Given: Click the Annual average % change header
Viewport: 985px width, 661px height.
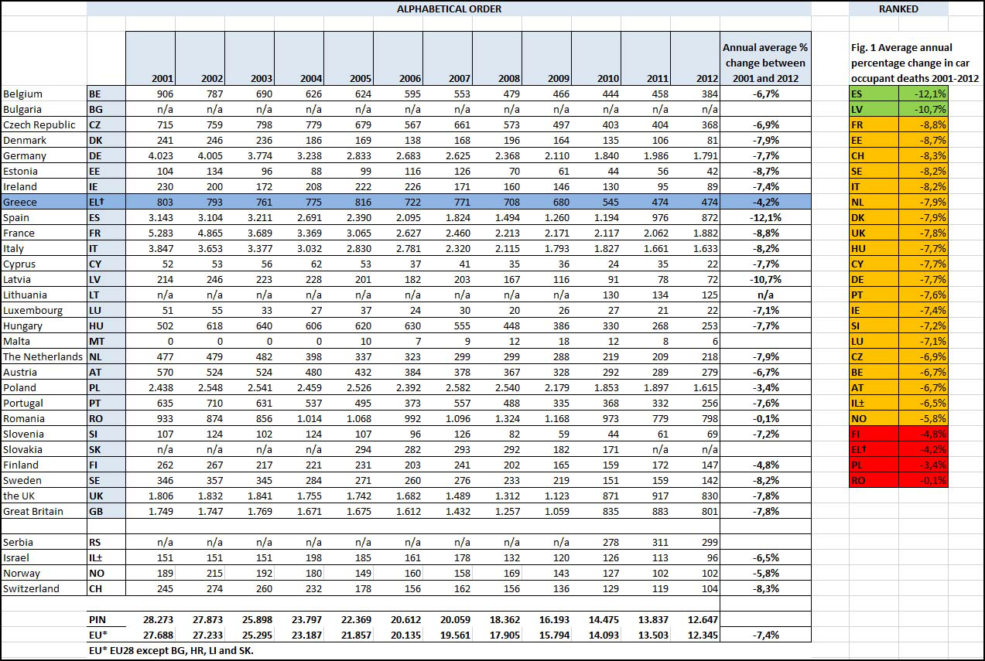Looking at the screenshot, I should [x=765, y=63].
